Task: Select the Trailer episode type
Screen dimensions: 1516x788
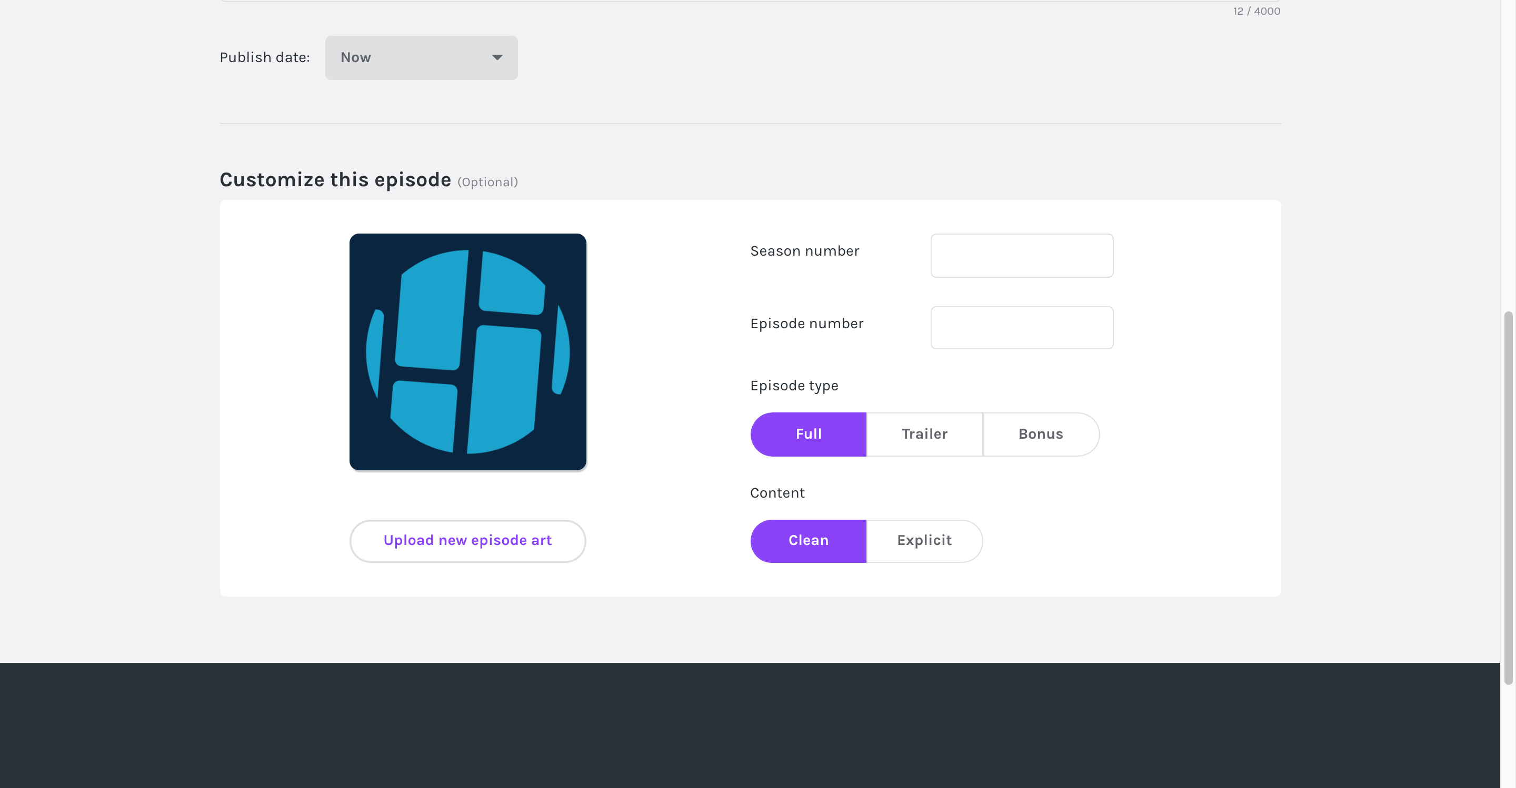Action: (x=923, y=433)
